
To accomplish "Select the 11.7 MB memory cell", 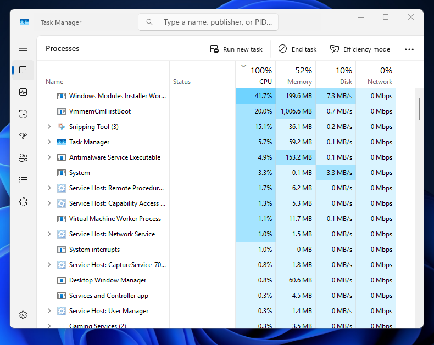I will point(296,219).
